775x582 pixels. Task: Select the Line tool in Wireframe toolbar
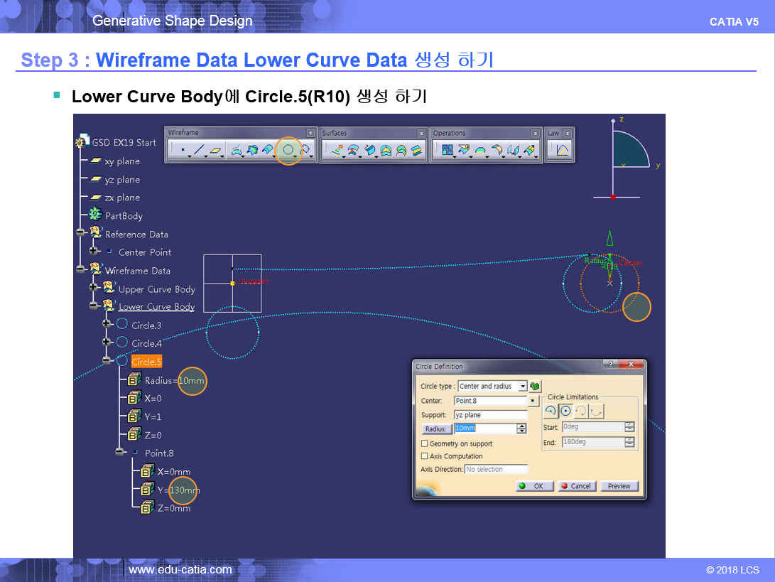pos(200,150)
